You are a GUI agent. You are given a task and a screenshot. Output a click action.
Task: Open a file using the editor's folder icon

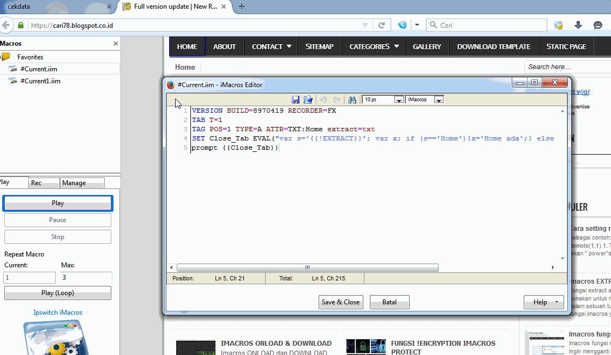click(308, 100)
